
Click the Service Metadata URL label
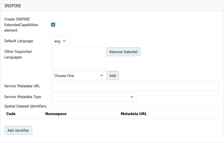click(22, 86)
